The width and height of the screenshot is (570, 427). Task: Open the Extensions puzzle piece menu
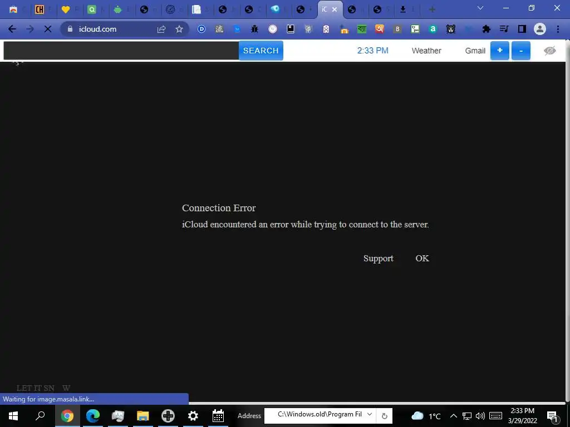point(486,29)
